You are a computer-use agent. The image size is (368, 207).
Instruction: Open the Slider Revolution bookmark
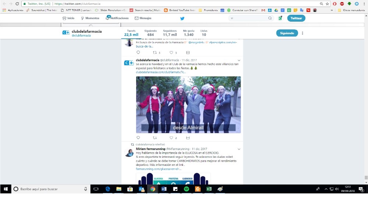coord(110,10)
